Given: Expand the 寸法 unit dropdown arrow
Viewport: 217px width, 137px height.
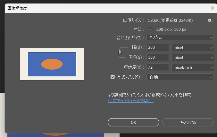Looking at the screenshot, I should [150, 30].
